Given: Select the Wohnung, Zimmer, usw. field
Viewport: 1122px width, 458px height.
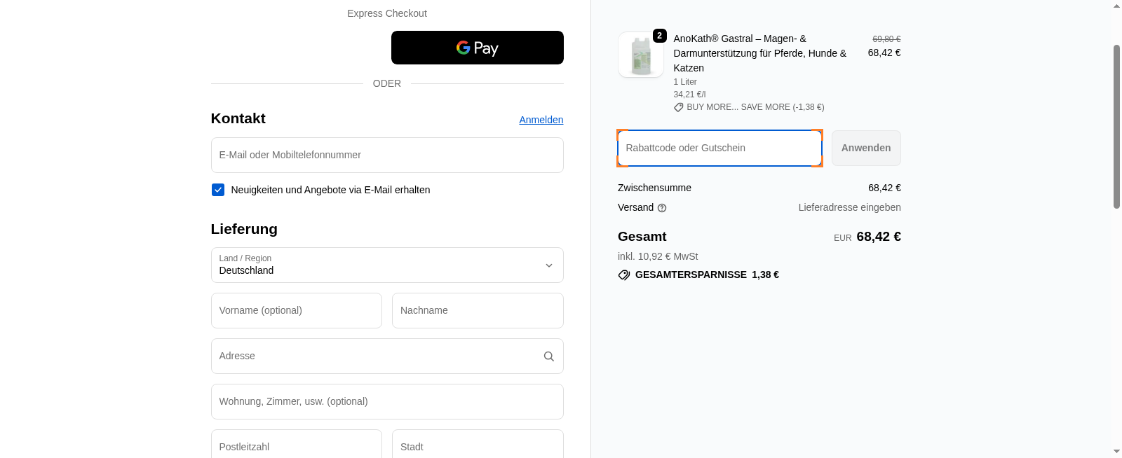Looking at the screenshot, I should click(386, 401).
